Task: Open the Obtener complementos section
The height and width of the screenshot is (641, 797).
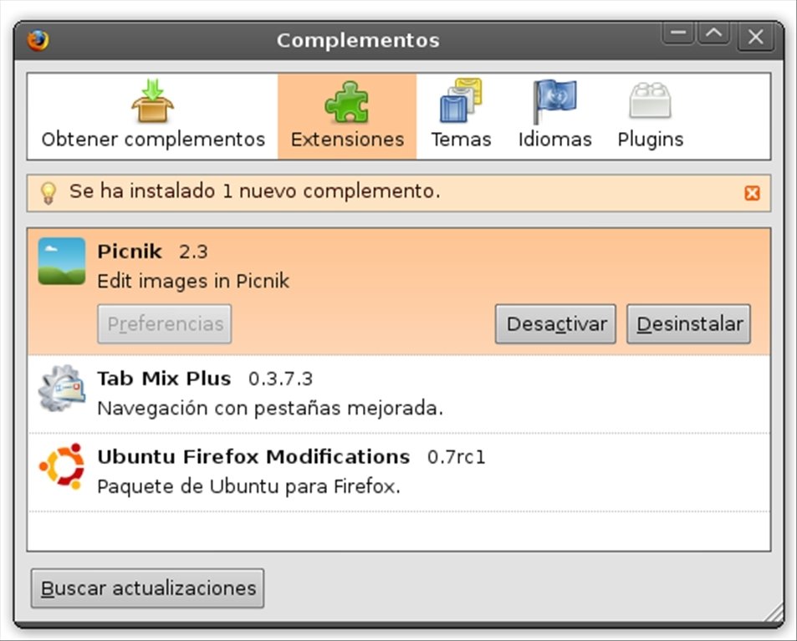Action: (153, 116)
